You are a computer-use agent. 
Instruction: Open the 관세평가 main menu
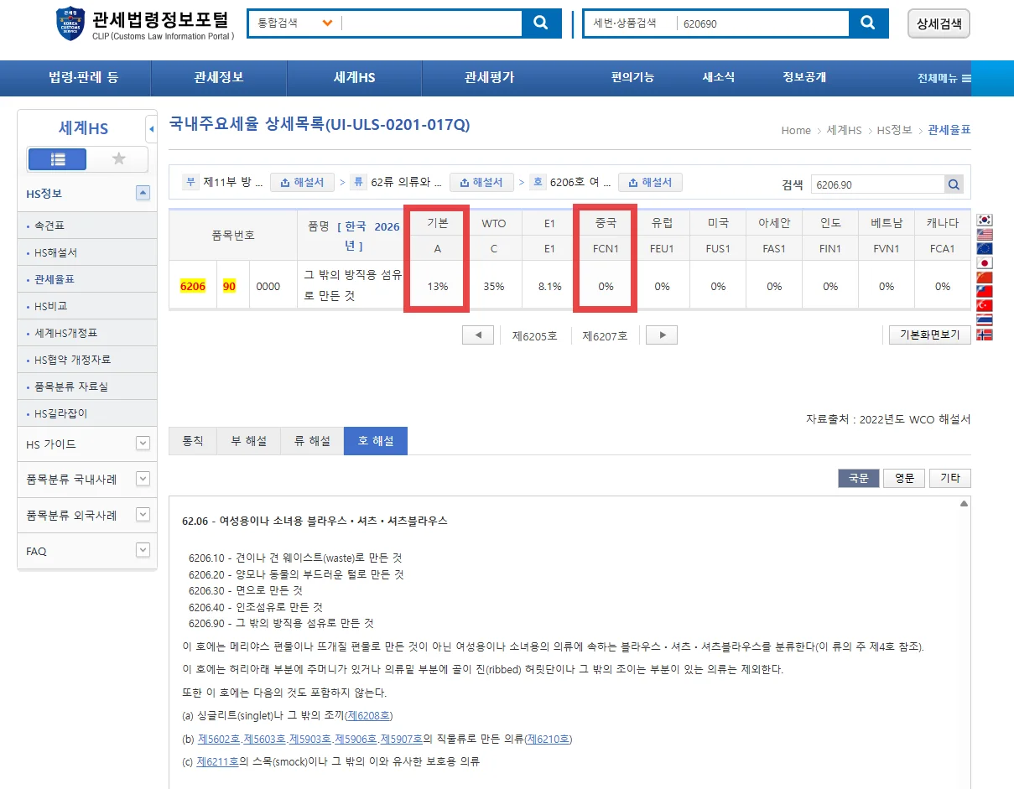pyautogui.click(x=489, y=77)
